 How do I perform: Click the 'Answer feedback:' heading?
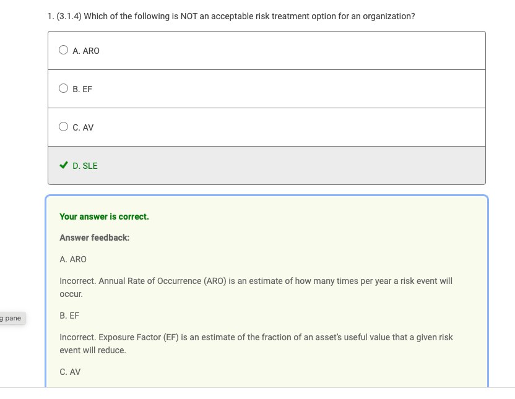94,238
